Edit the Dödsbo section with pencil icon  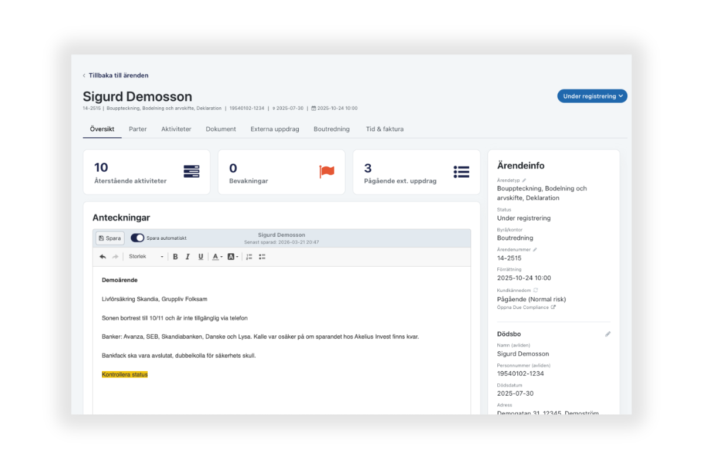(608, 334)
